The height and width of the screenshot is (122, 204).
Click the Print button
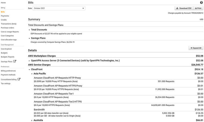click(198, 8)
